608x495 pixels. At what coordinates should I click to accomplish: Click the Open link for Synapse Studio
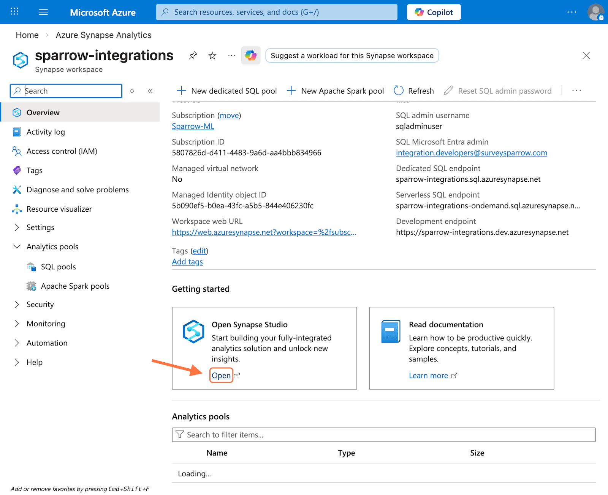click(221, 376)
